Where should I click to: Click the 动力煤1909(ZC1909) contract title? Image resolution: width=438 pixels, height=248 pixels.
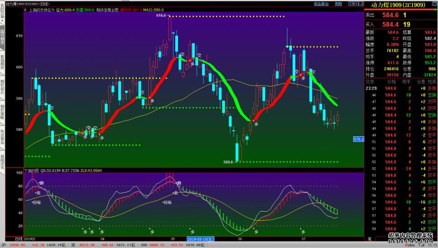coord(398,5)
